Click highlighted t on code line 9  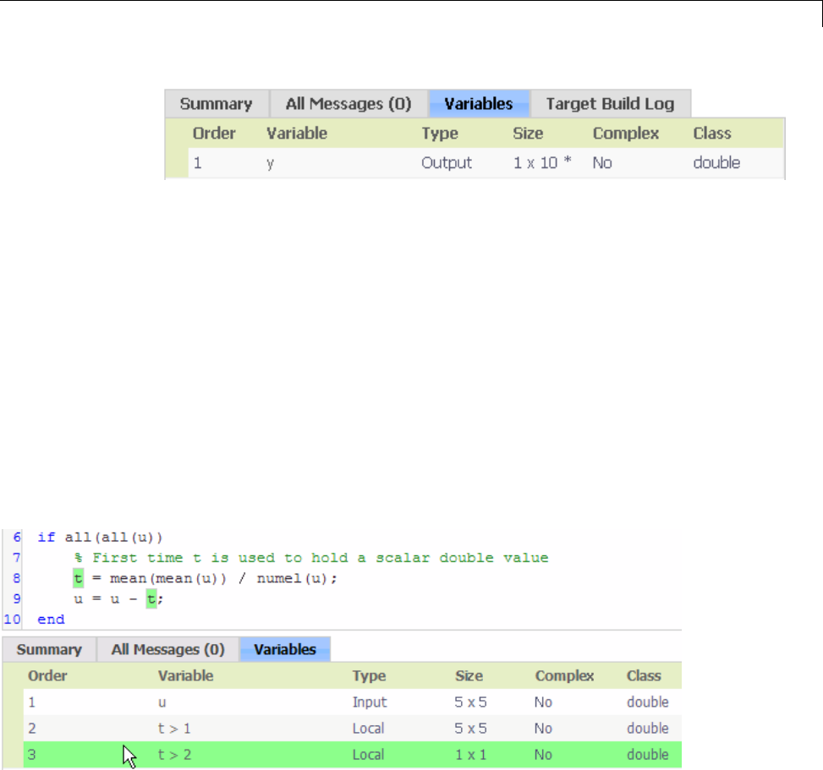151,598
